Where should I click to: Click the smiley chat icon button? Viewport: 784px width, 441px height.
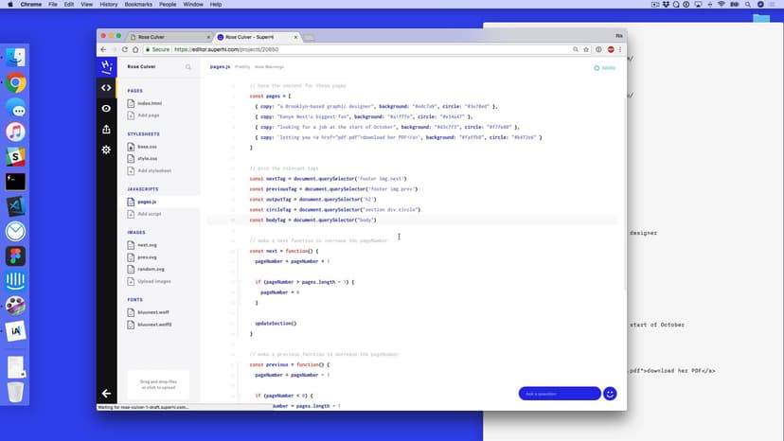pos(610,393)
